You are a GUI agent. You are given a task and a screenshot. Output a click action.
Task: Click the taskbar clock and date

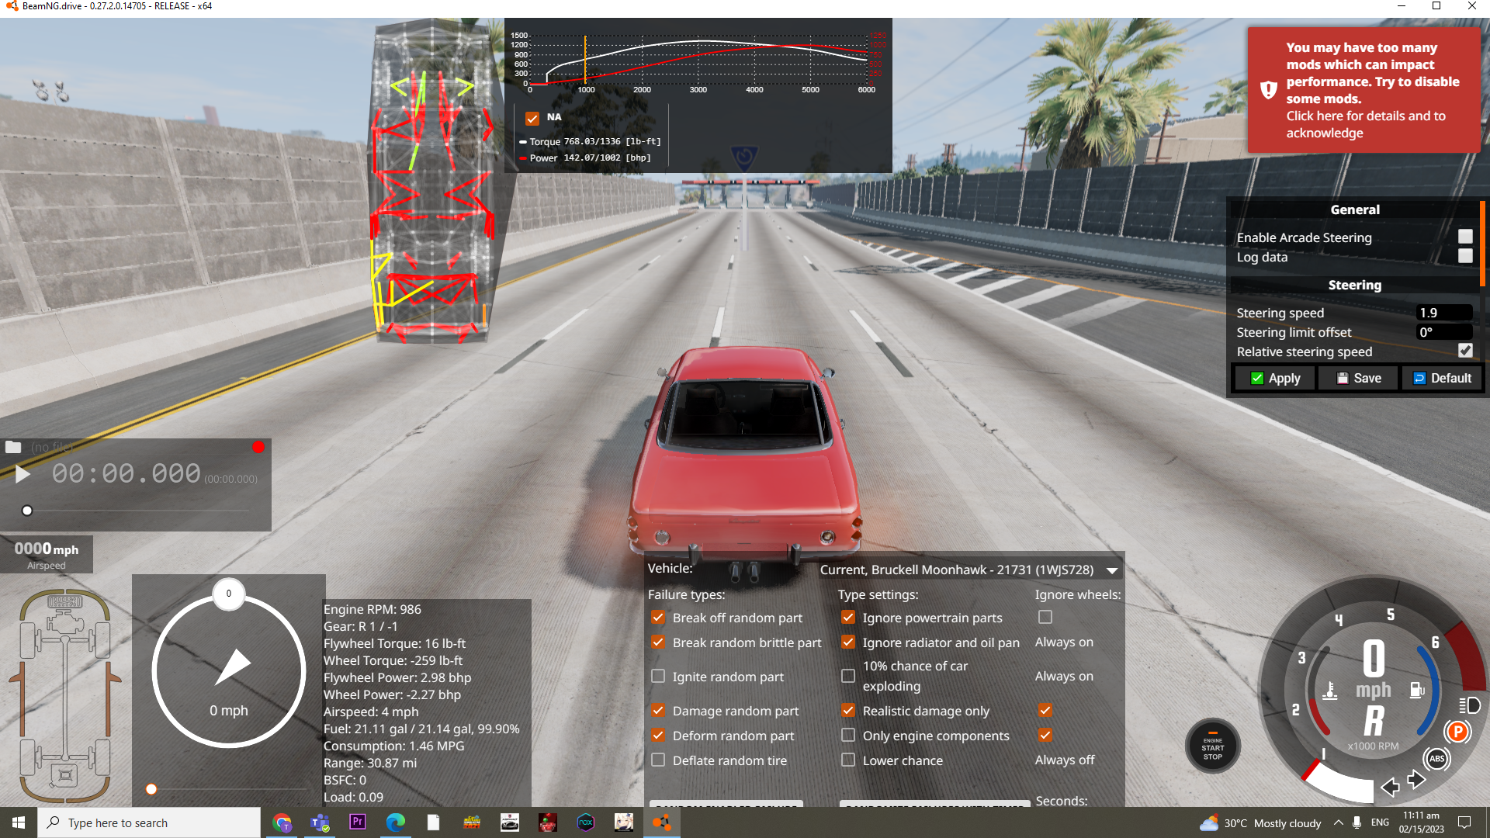1421,822
